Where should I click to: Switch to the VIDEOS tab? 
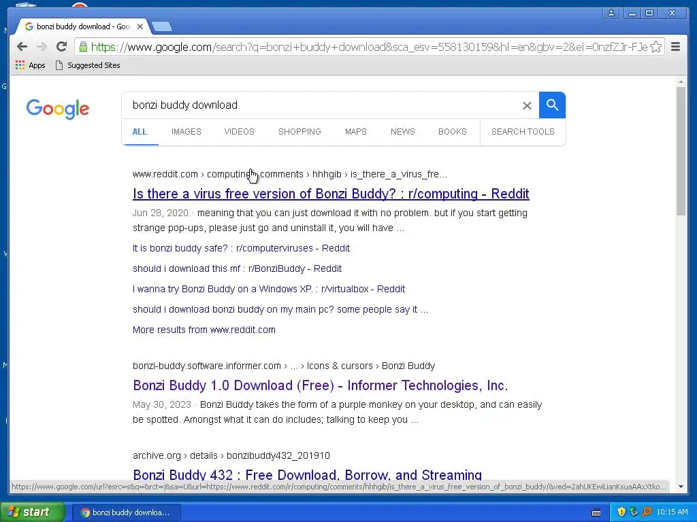point(239,132)
